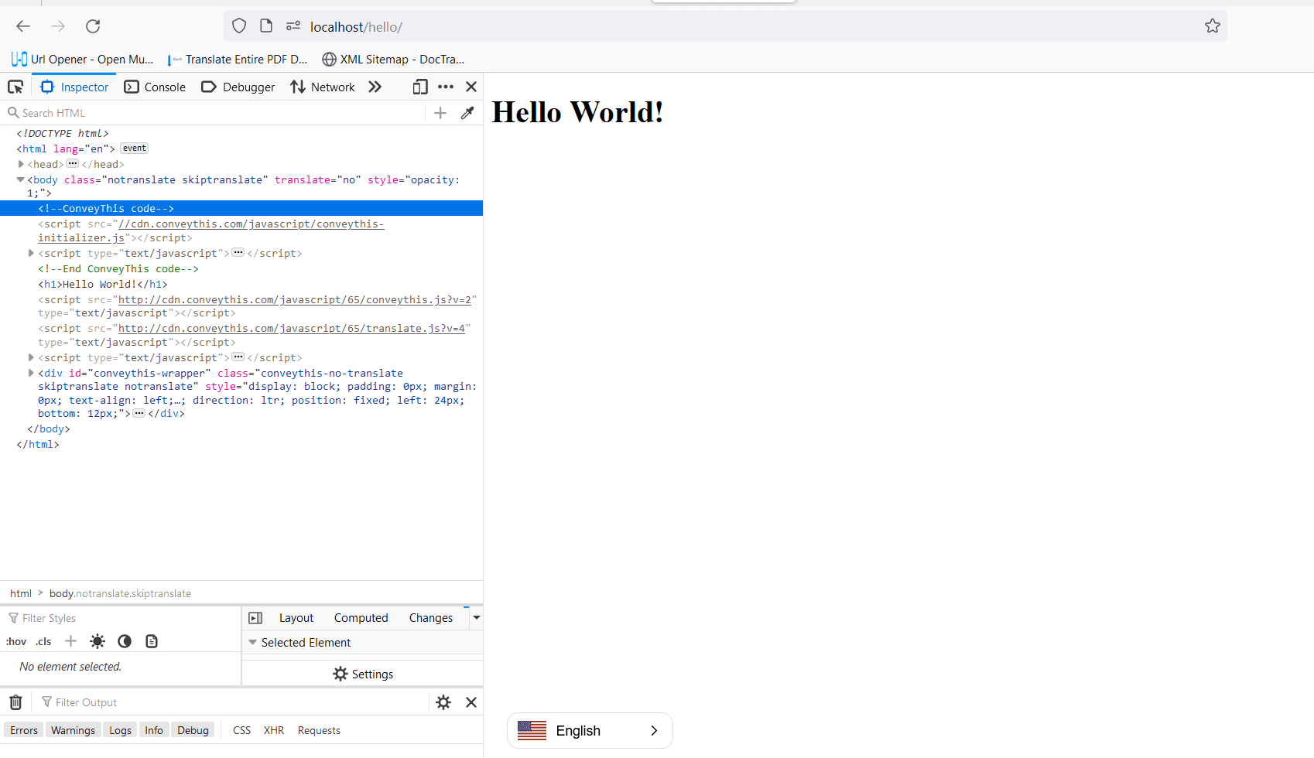Open accessibility Settings in sidebar
The width and height of the screenshot is (1314, 758).
pyautogui.click(x=363, y=674)
